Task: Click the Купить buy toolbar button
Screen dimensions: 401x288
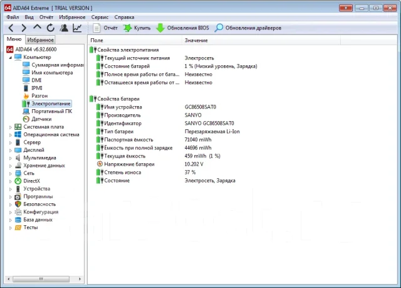Action: 137,28
